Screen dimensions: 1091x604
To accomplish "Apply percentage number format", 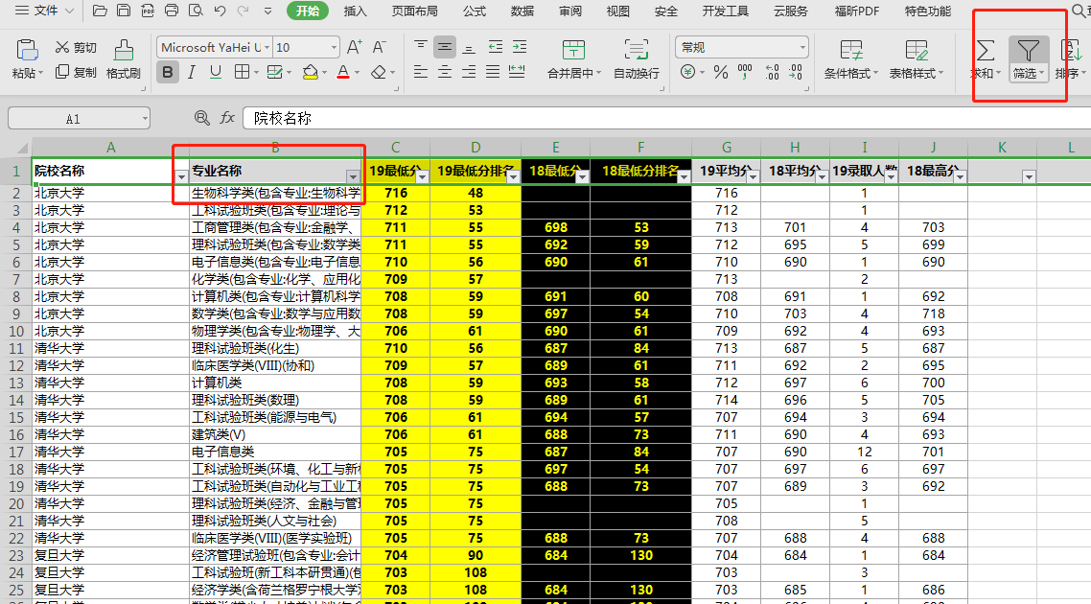I will [720, 71].
